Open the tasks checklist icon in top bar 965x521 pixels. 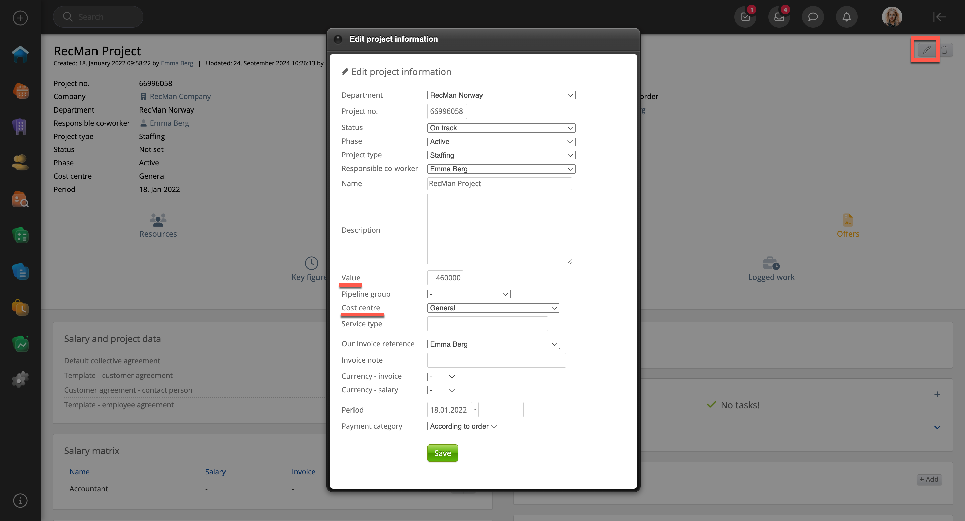[745, 17]
